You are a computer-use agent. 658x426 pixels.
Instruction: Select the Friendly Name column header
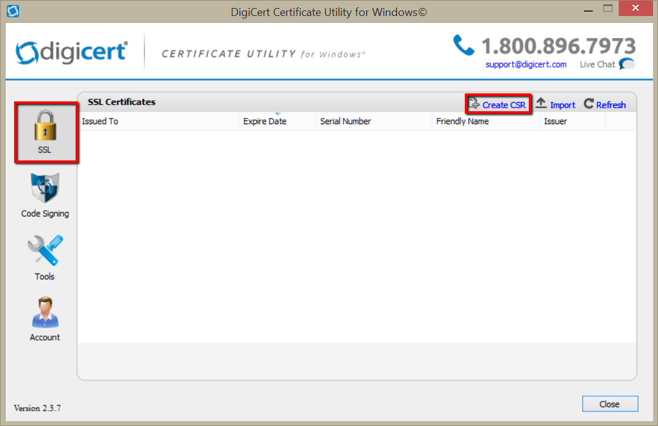pos(486,121)
